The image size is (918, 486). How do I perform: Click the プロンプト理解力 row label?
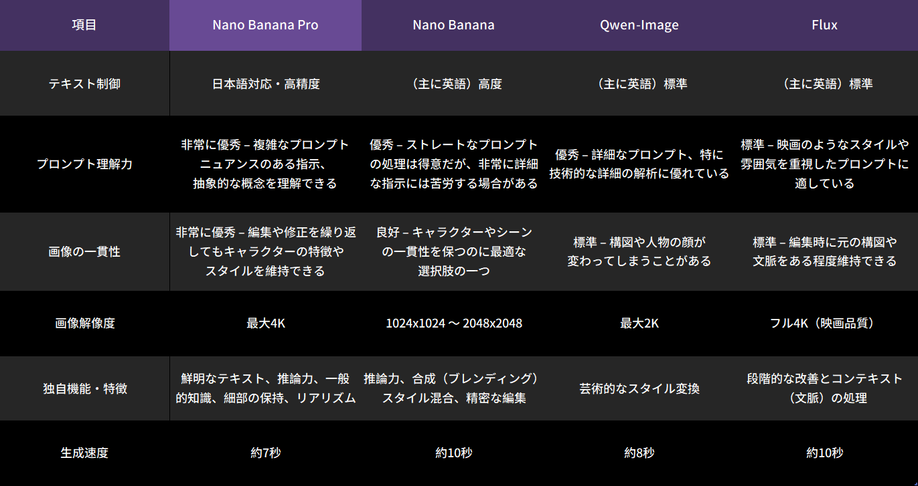pos(84,164)
